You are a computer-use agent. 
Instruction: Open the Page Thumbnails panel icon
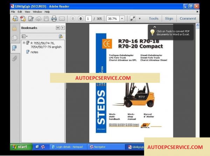[x=14, y=38]
